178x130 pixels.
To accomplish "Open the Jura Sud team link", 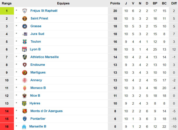I will [37, 34].
